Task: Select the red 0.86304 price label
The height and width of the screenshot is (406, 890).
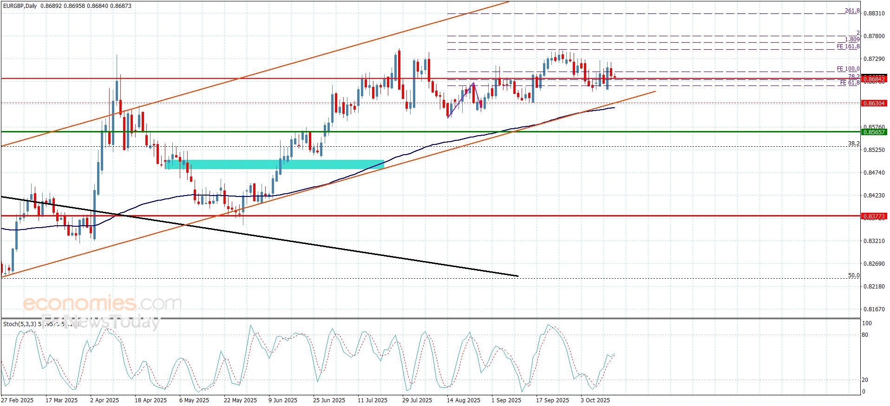Action: coord(874,103)
